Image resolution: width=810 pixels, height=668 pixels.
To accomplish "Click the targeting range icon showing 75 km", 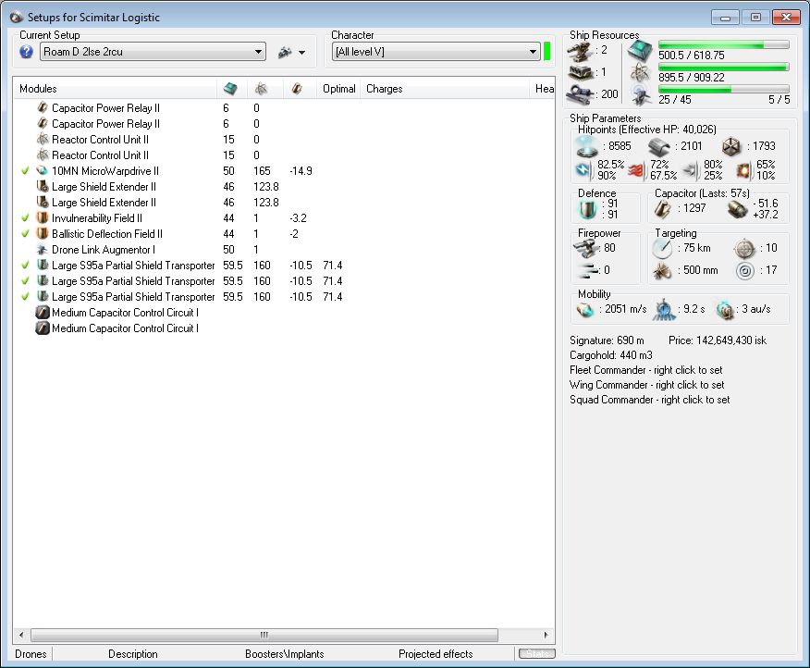I will [x=662, y=249].
